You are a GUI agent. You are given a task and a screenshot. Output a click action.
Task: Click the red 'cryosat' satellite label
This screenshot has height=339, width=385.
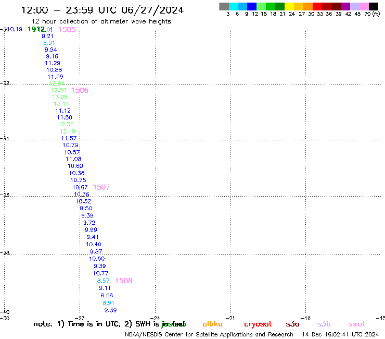[258, 324]
